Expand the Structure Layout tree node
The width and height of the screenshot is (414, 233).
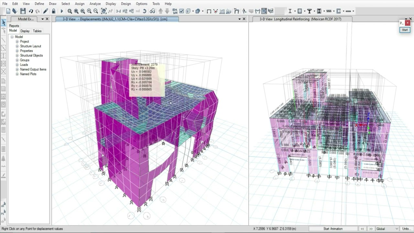click(x=17, y=46)
